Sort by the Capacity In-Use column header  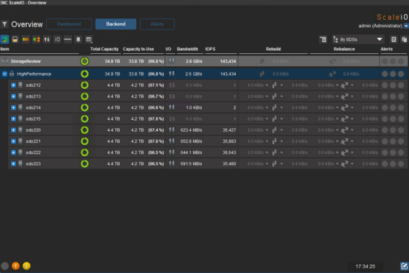tap(138, 49)
